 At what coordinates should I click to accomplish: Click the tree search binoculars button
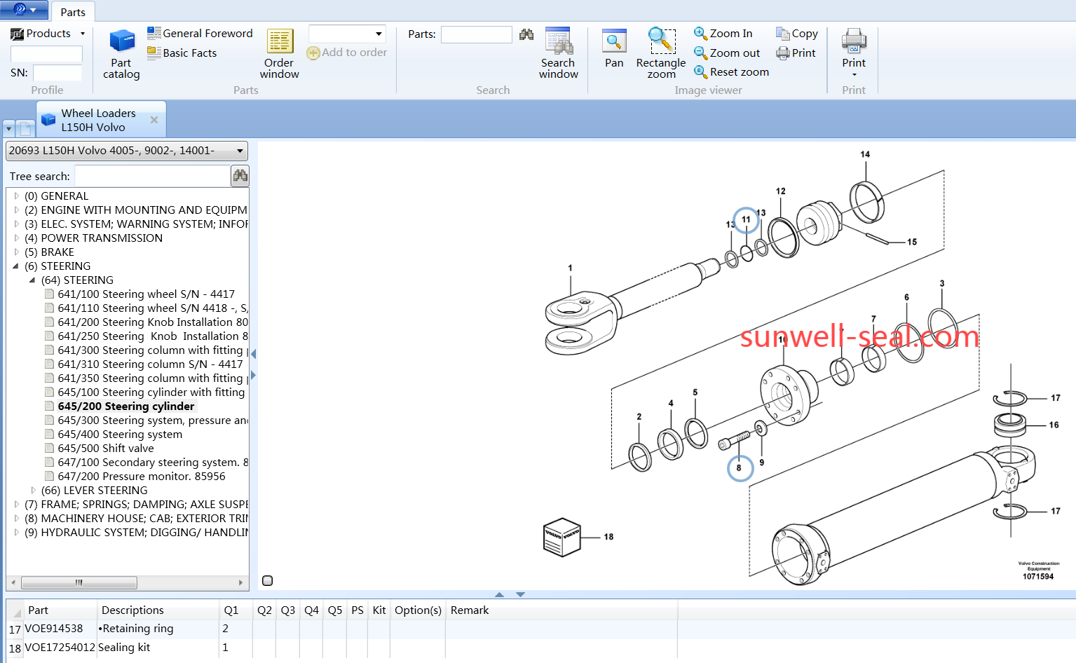click(240, 176)
